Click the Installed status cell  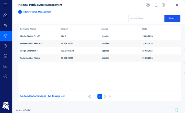point(105,44)
